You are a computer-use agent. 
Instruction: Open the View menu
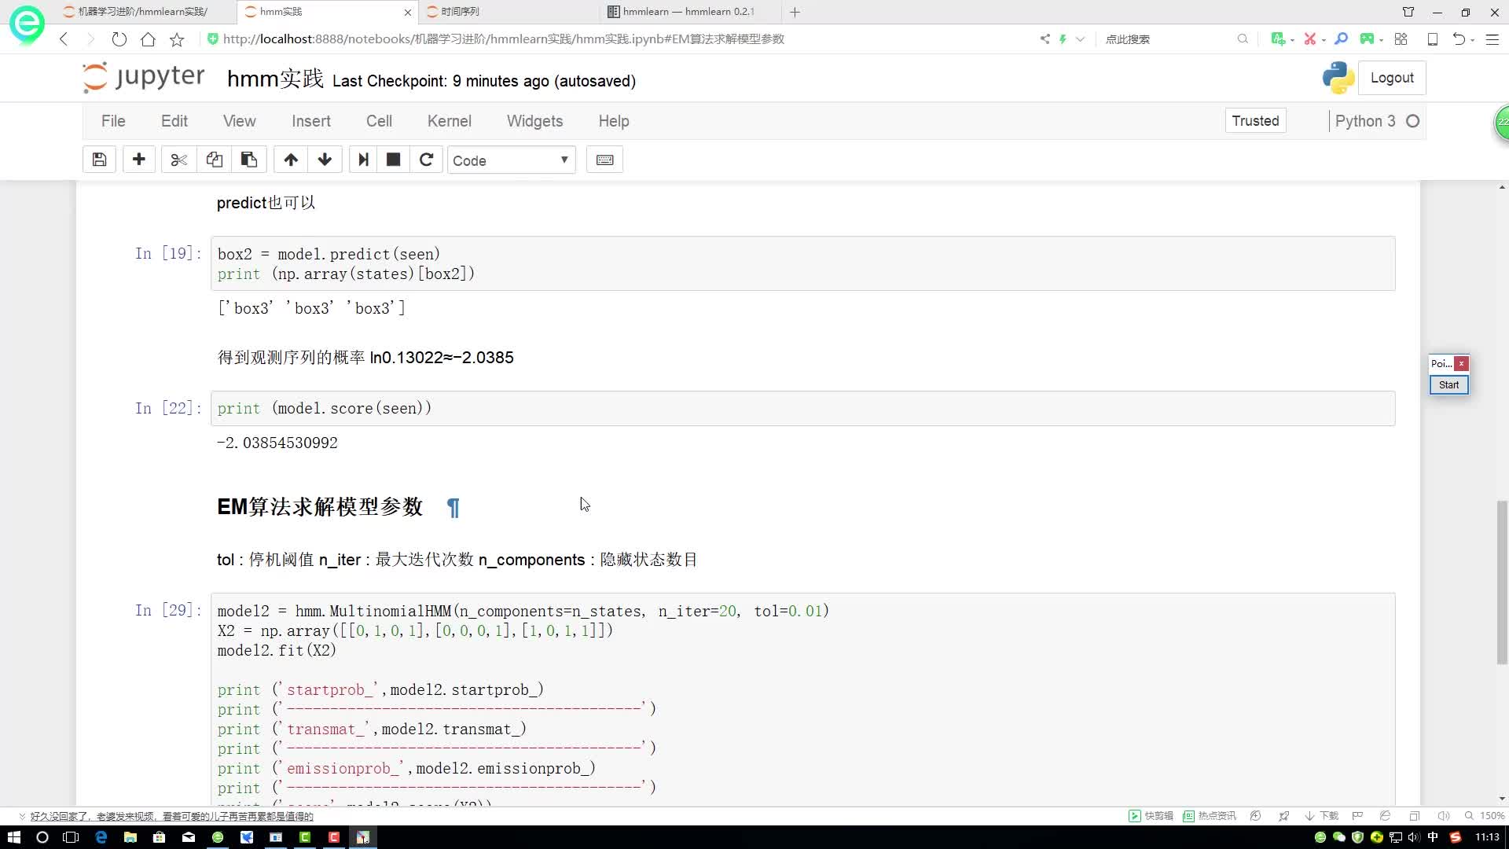pos(240,121)
